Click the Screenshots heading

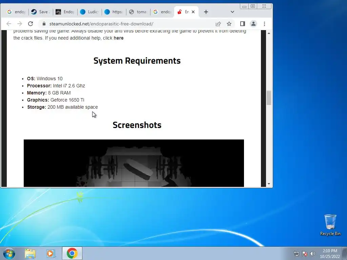pos(137,125)
